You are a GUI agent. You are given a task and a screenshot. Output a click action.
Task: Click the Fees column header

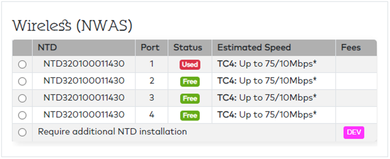[351, 47]
